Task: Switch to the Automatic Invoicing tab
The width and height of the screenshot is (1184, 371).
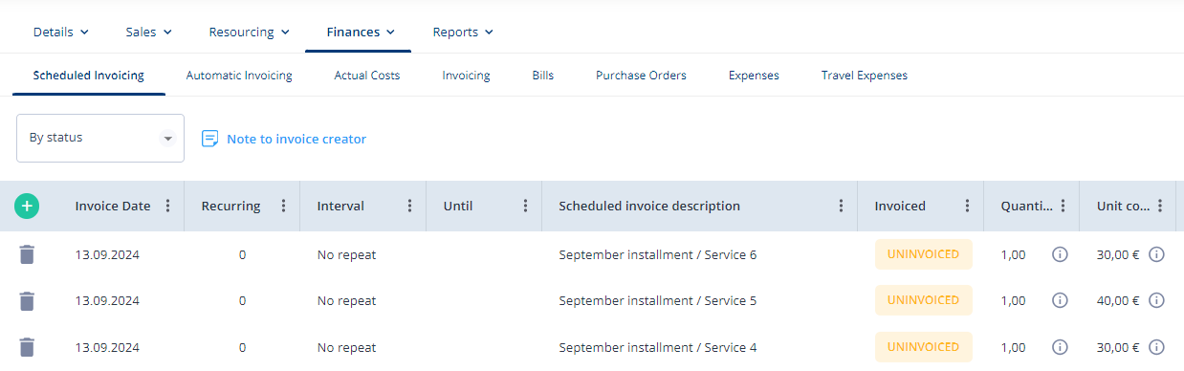Action: click(x=239, y=75)
